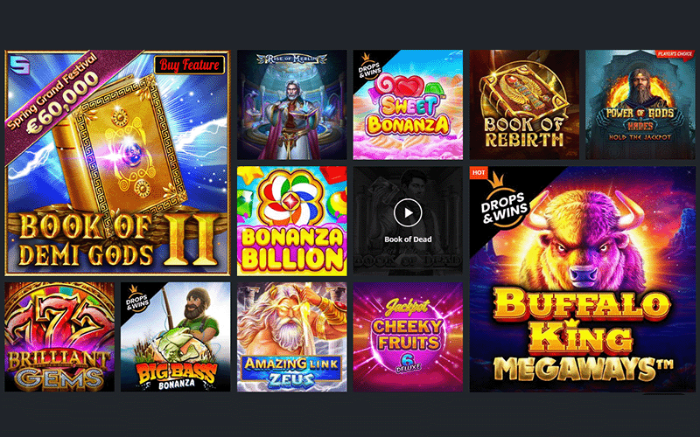This screenshot has height=437, width=700.
Task: Open the Book of Demi Gods II game
Action: 117,163
